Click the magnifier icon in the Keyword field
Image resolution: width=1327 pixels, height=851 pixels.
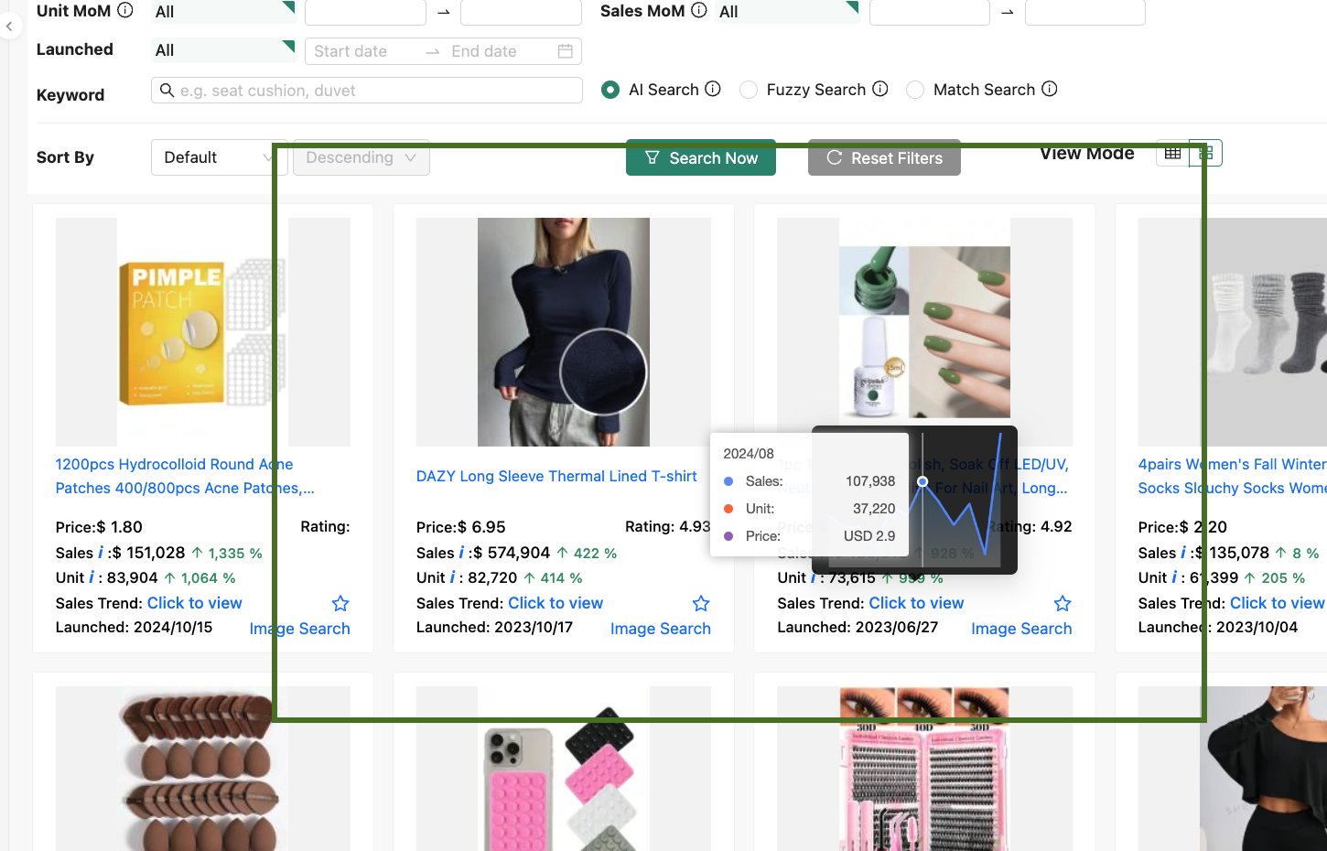(167, 90)
